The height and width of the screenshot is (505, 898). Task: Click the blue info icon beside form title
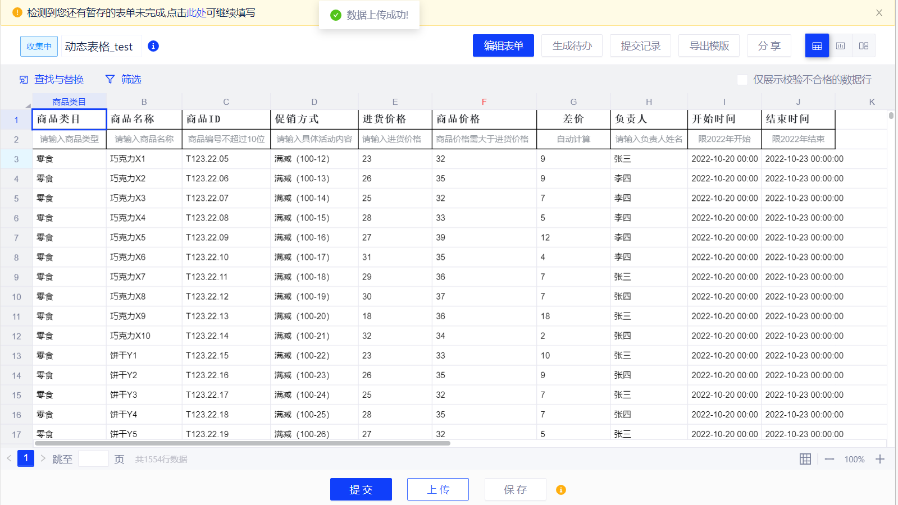153,46
